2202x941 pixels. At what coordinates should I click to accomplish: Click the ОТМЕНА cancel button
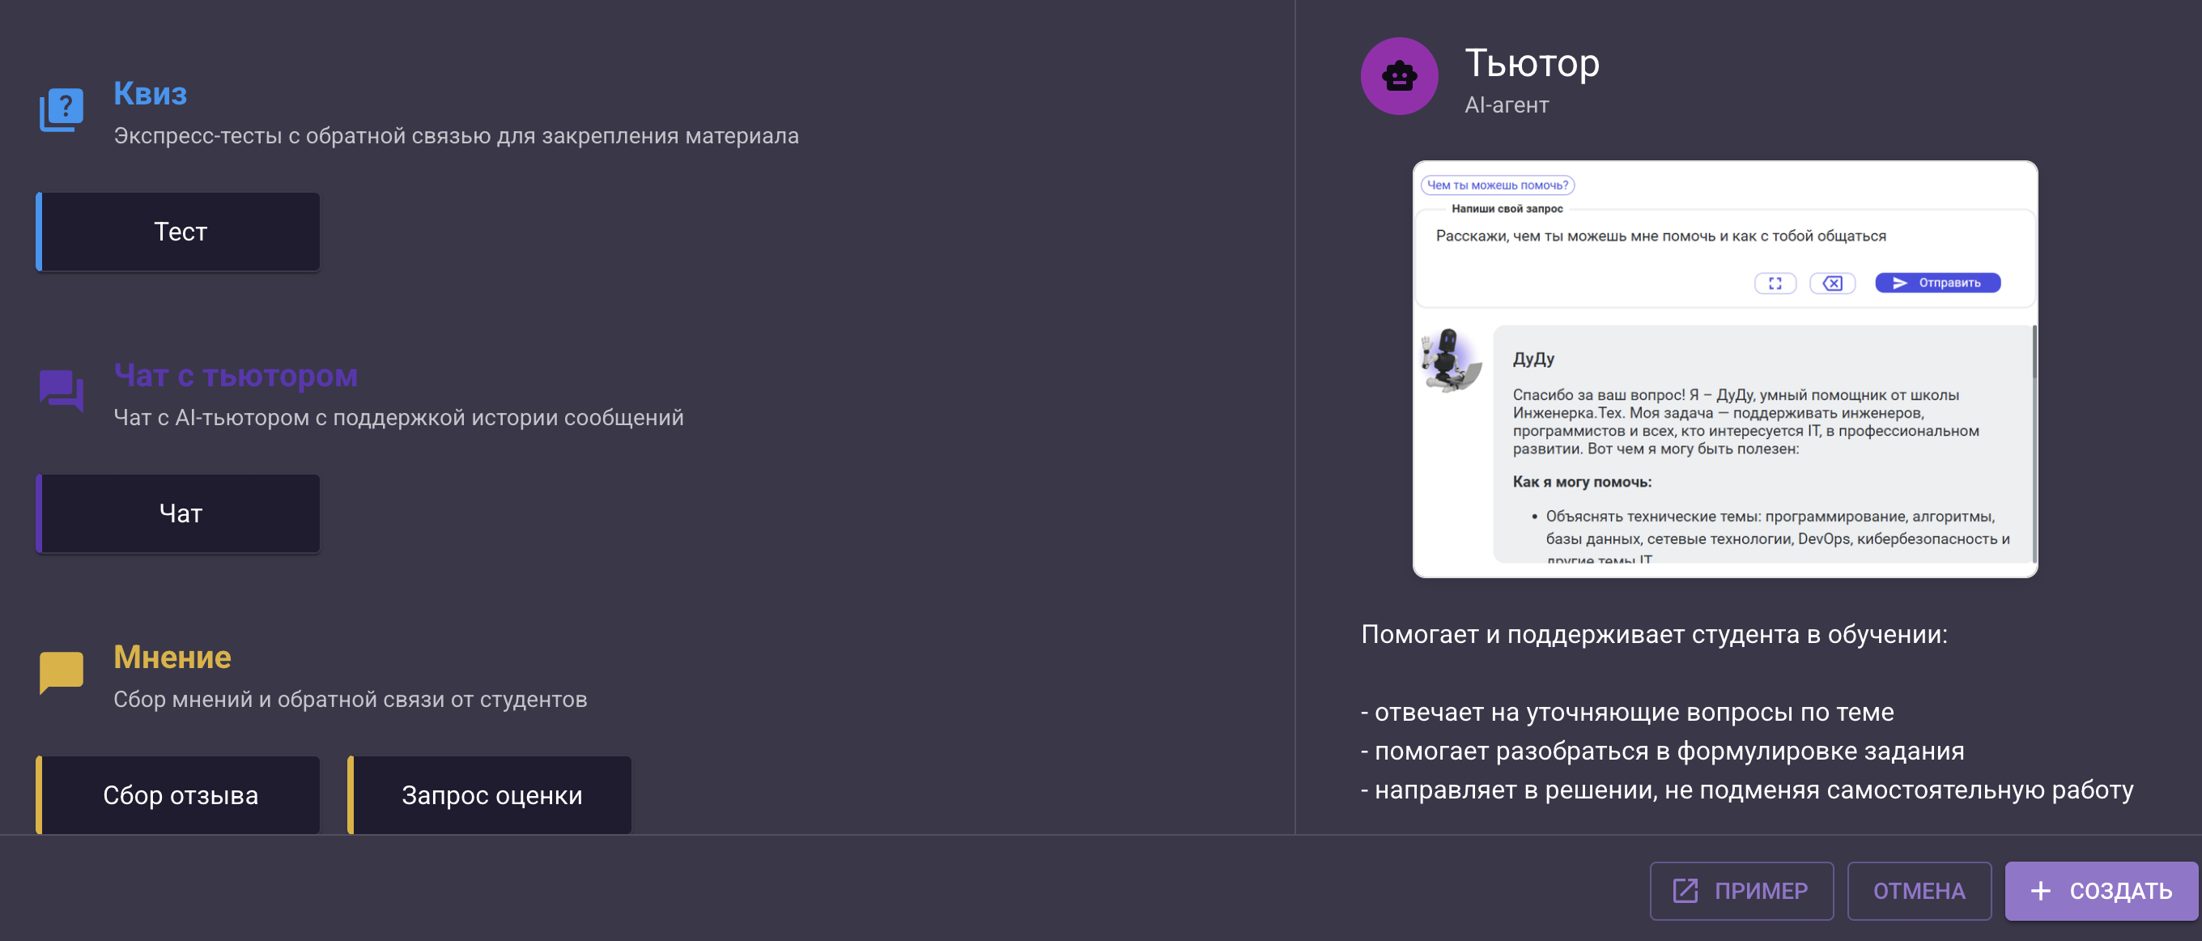1919,891
